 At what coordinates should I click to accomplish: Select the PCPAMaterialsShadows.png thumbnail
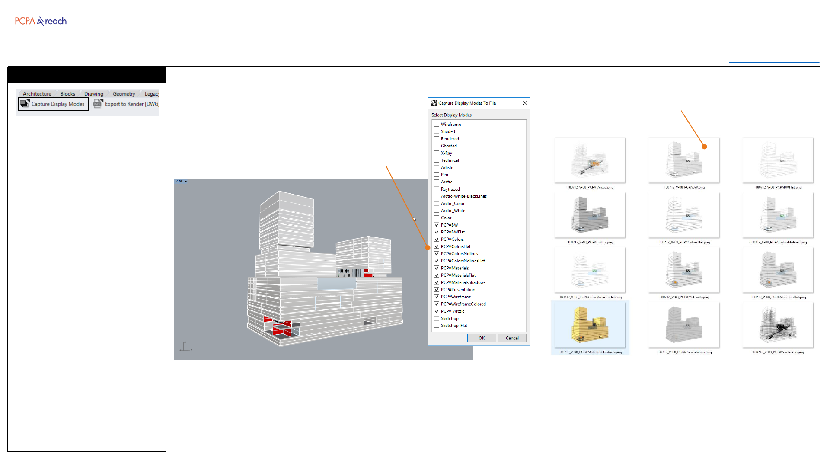click(x=590, y=325)
